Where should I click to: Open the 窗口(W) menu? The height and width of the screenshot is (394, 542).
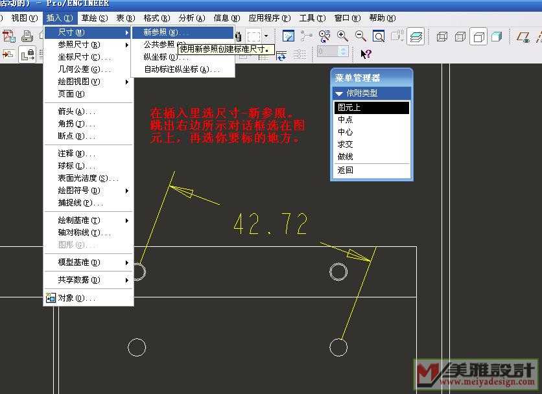[348, 18]
